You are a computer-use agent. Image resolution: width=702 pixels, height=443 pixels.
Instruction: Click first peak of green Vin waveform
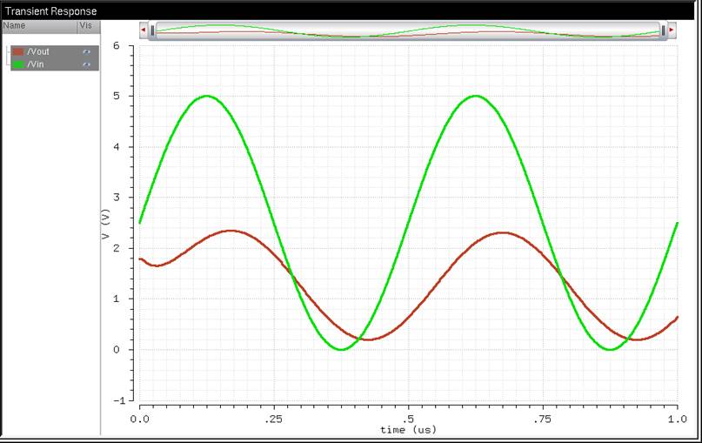point(206,96)
